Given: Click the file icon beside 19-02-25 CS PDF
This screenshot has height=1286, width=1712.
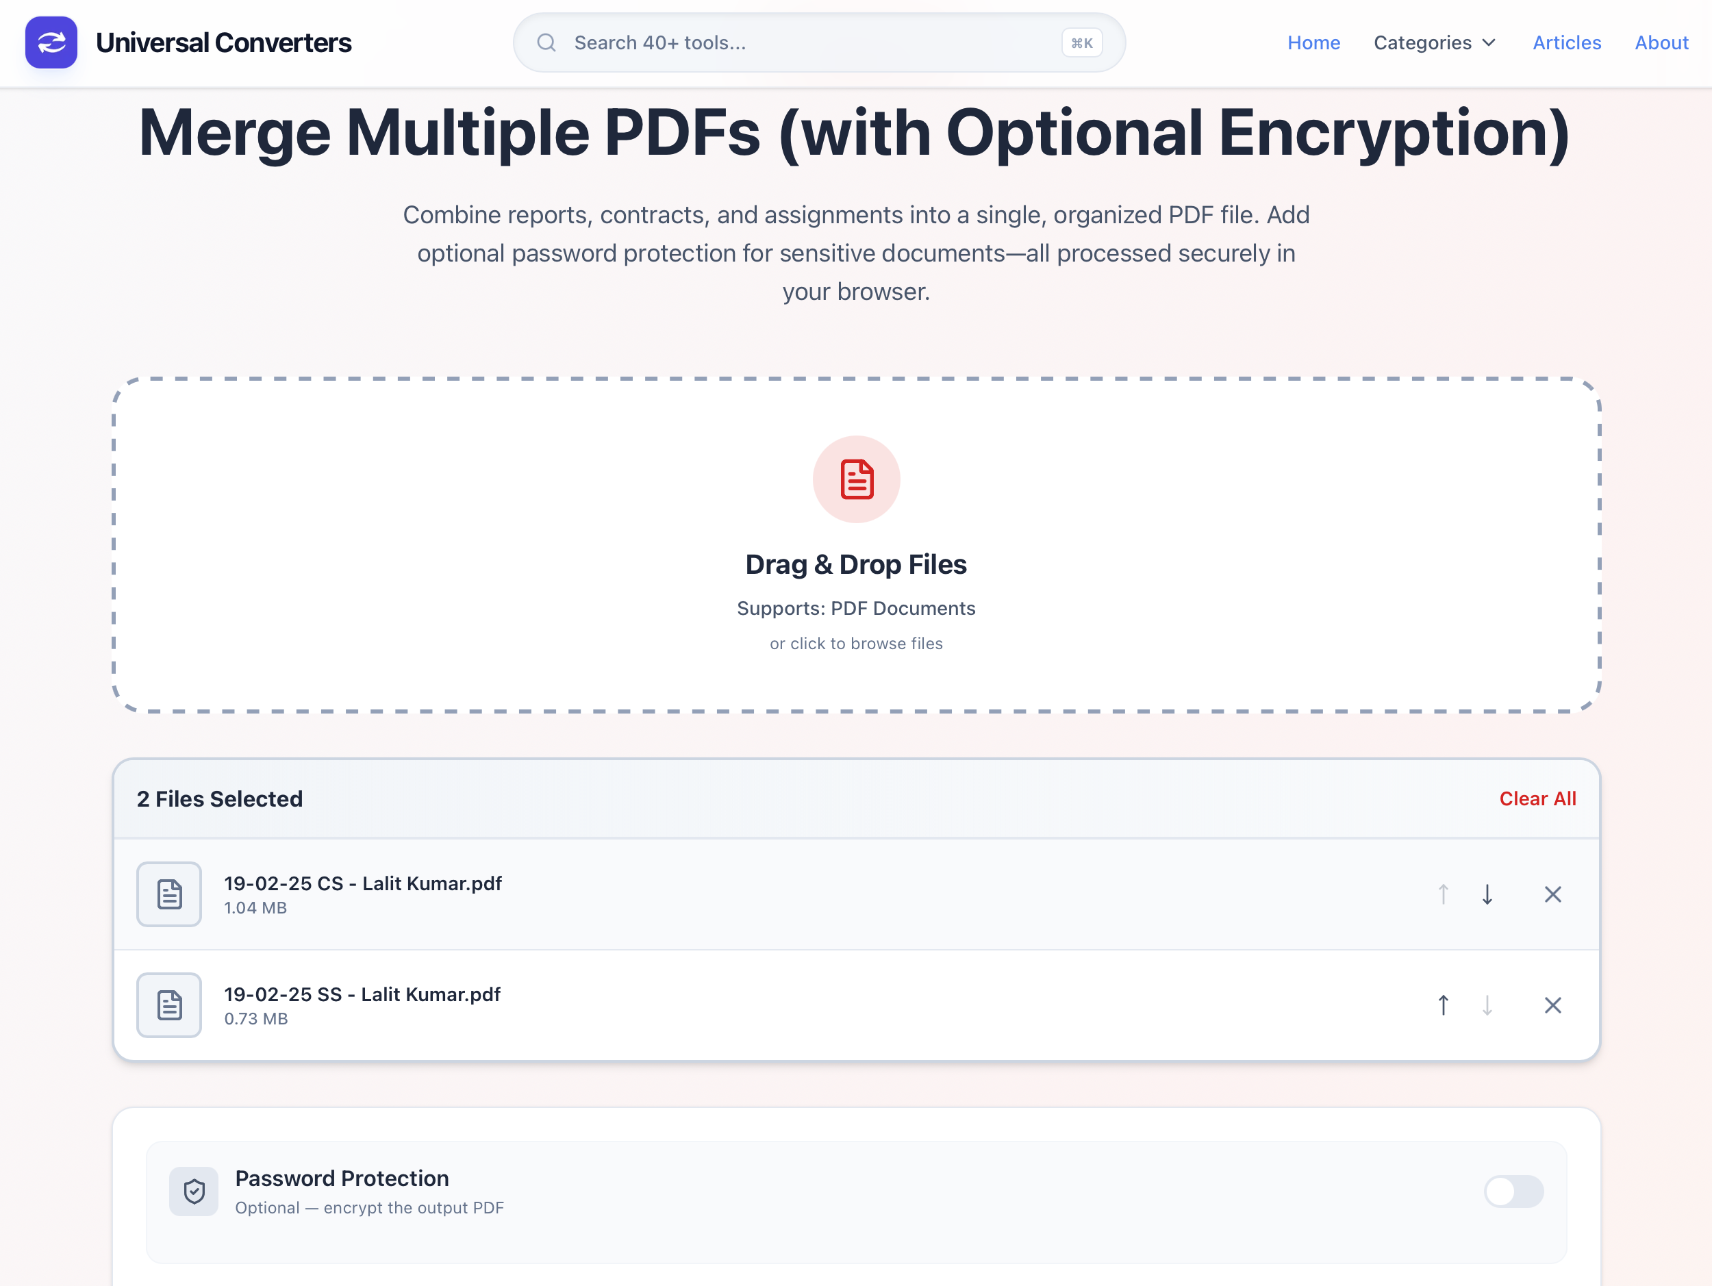Looking at the screenshot, I should click(x=168, y=894).
